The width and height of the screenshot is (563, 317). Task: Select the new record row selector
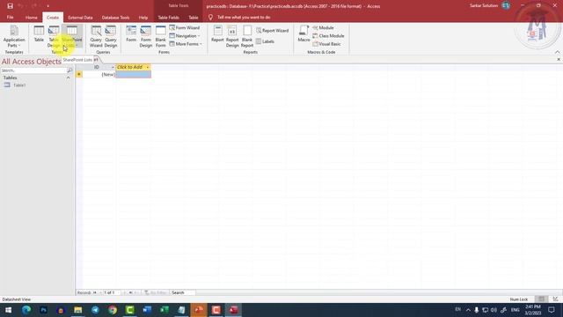[79, 74]
